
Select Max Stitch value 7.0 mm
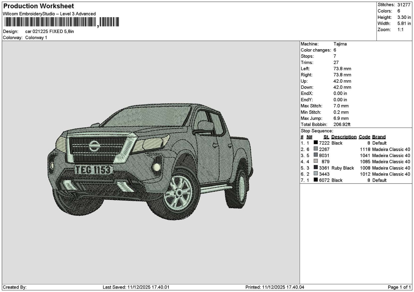341,106
